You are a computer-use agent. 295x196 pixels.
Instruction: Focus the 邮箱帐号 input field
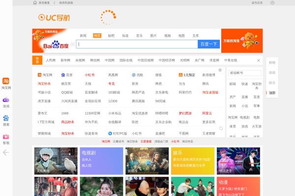click(x=244, y=73)
